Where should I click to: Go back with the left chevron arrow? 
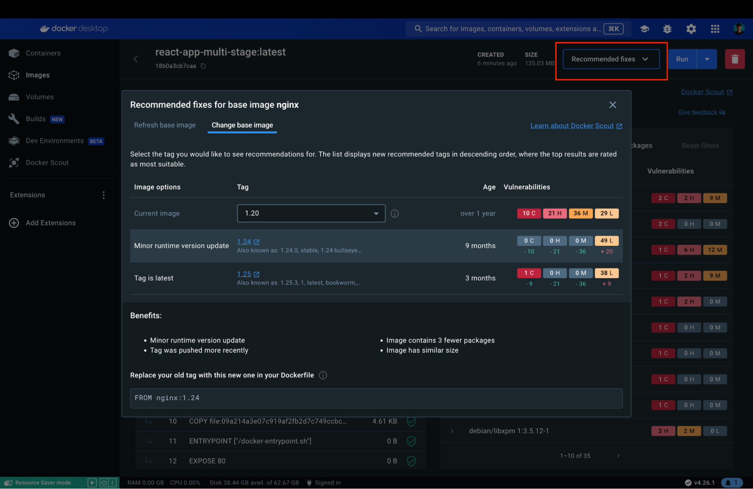pos(136,59)
